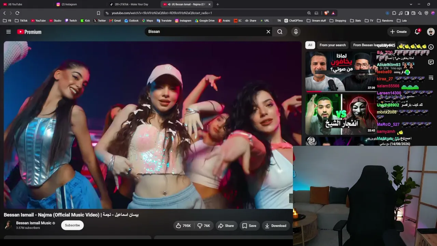Open the Outlook bookmark

click(x=131, y=20)
